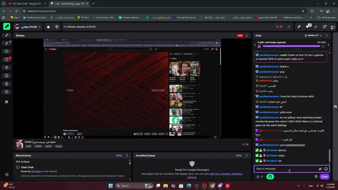Image resolution: width=338 pixels, height=190 pixels.
Task: Open a new browser tab with the plus button
Action: 93,3
